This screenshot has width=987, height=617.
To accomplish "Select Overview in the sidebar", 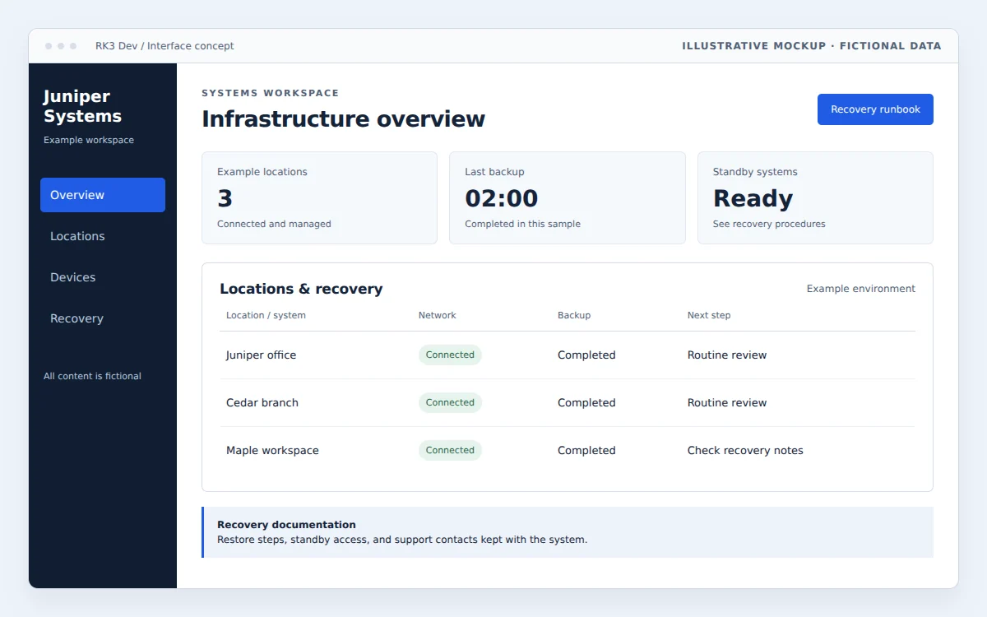I will point(103,195).
